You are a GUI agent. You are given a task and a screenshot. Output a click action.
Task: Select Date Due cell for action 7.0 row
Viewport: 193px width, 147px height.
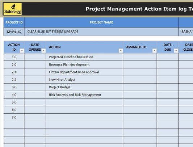(x=168, y=117)
